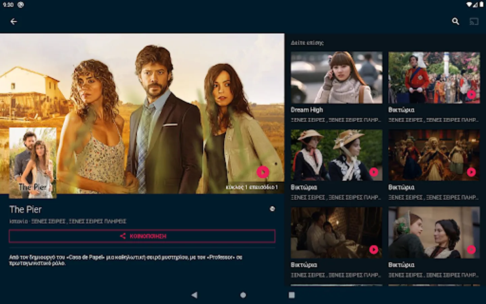Click 'Ισπανία · ΞΕΝΕΣ ΣΕΙΡΕΣ' category line under The Pier
This screenshot has width=486, height=304.
tap(68, 221)
